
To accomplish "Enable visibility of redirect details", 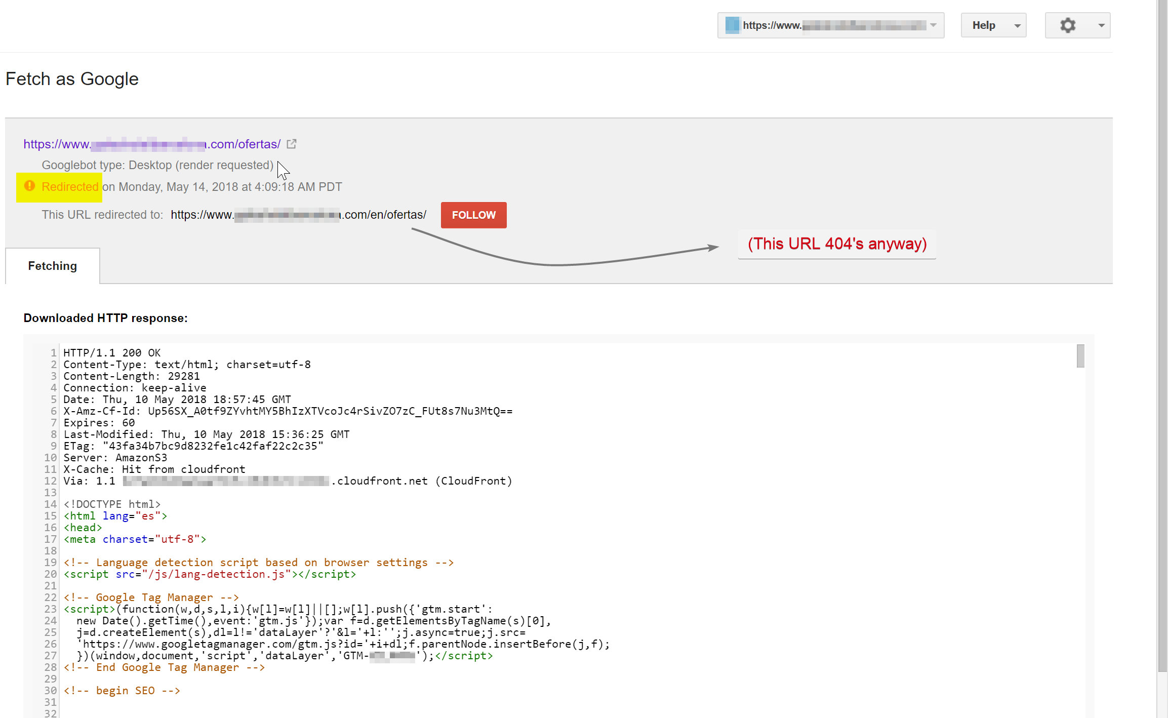I will 70,186.
